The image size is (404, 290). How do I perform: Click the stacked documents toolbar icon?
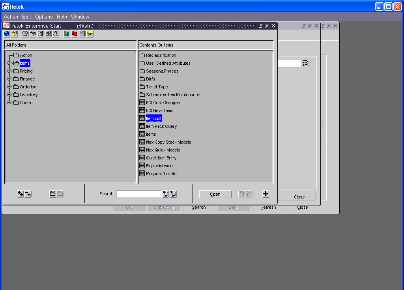pos(41,34)
